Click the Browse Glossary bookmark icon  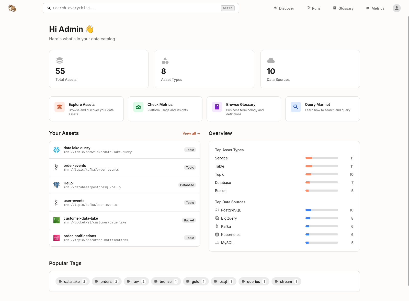tap(217, 107)
